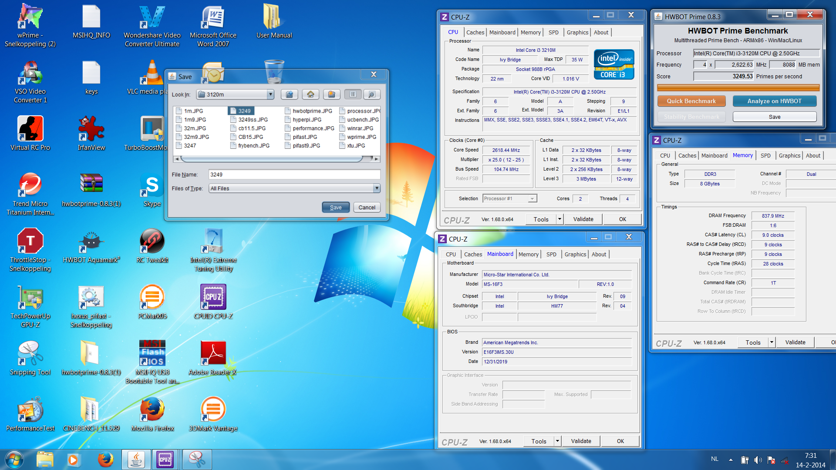Viewport: 836px width, 470px height.
Task: Launch PCMark05 desktop icon
Action: (152, 302)
